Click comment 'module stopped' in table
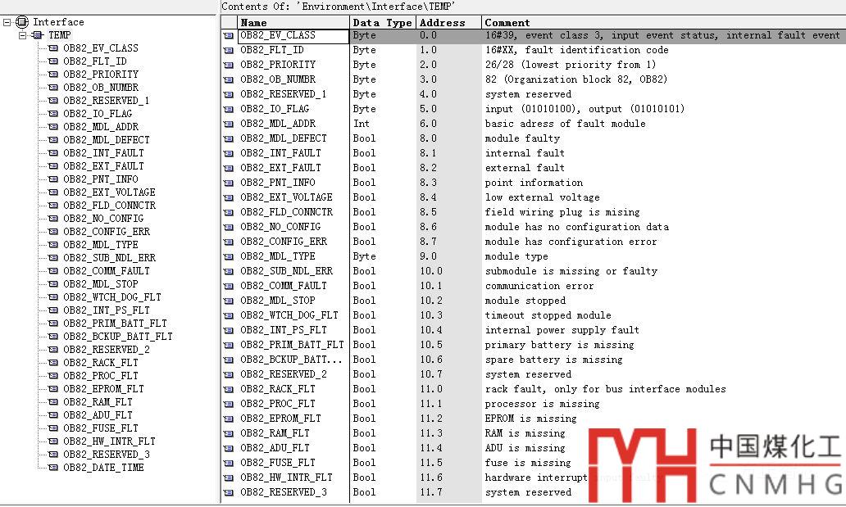 pos(525,301)
